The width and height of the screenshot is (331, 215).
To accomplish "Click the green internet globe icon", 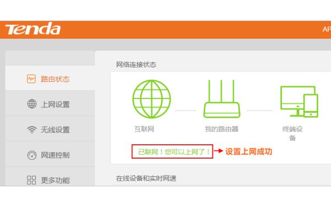I will tap(152, 99).
